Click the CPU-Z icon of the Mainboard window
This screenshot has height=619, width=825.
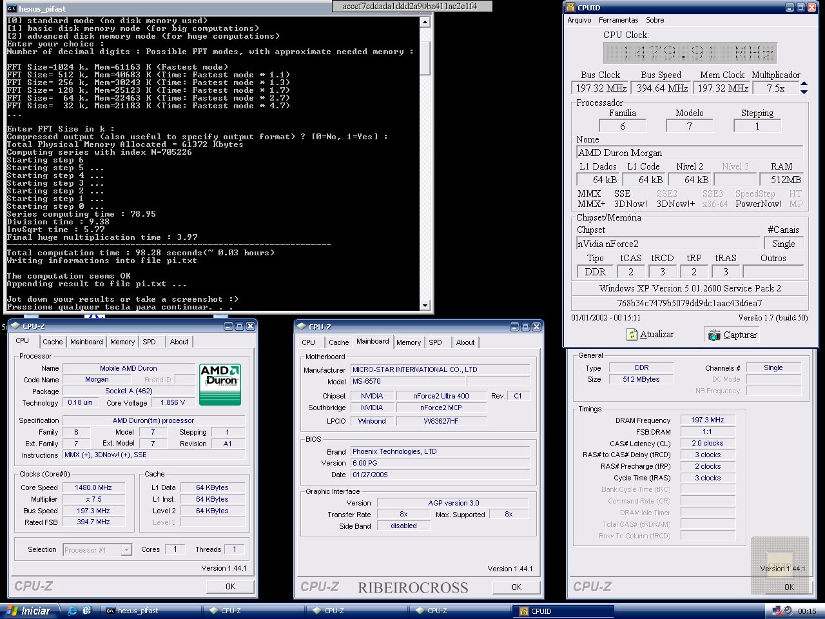(302, 327)
